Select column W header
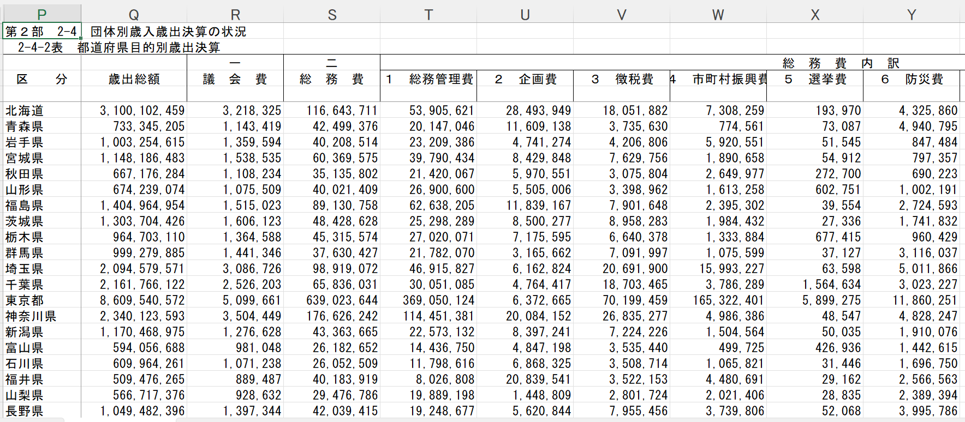Viewport: 965px width, 422px height. (x=718, y=15)
